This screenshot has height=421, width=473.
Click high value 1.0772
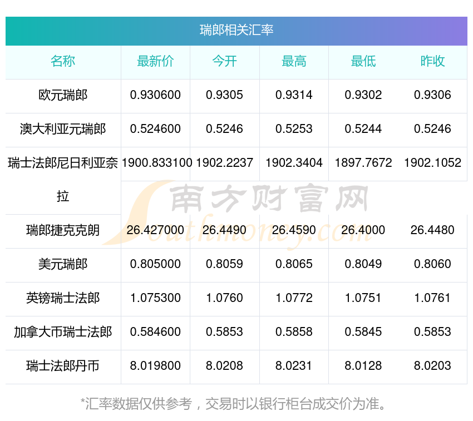pos(294,298)
